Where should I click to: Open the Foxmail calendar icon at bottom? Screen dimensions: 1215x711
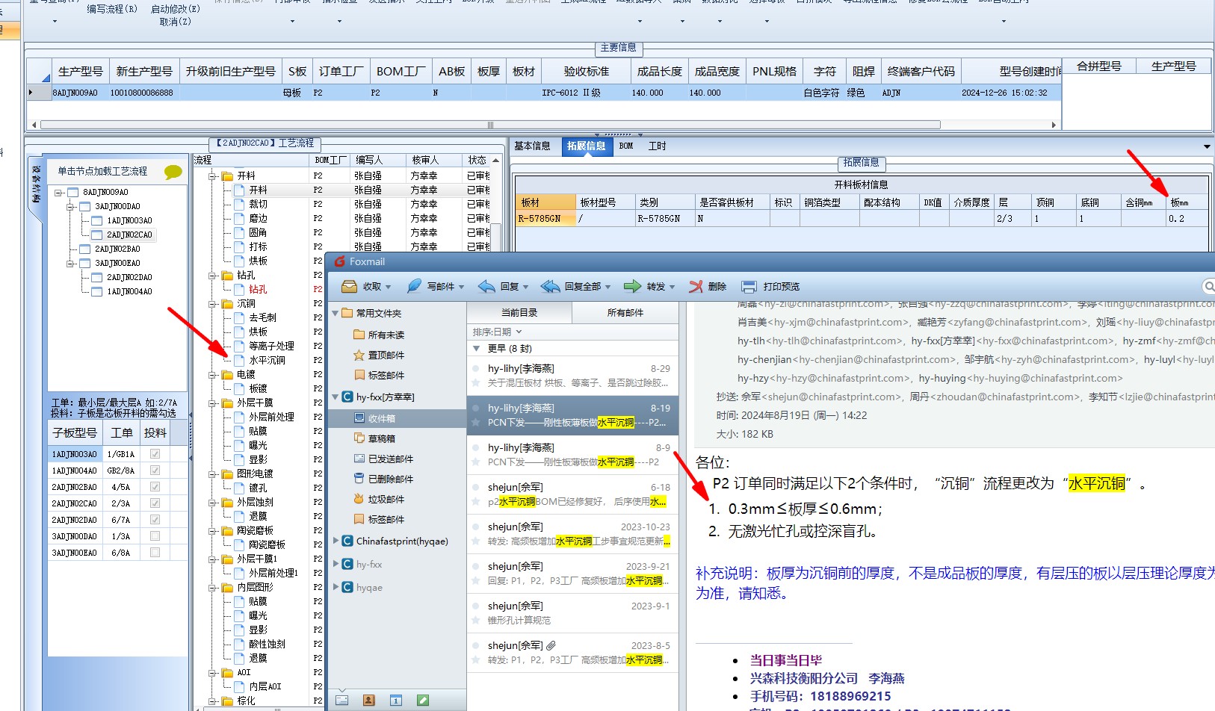(x=396, y=700)
